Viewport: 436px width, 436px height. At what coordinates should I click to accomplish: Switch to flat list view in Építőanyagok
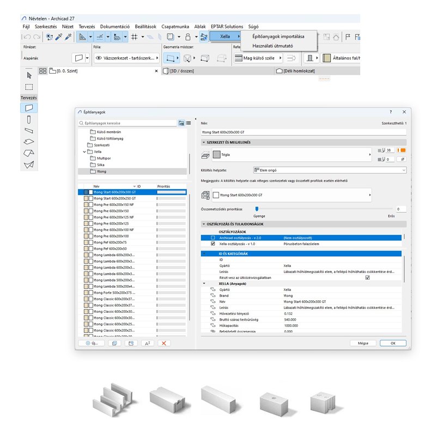click(x=189, y=123)
